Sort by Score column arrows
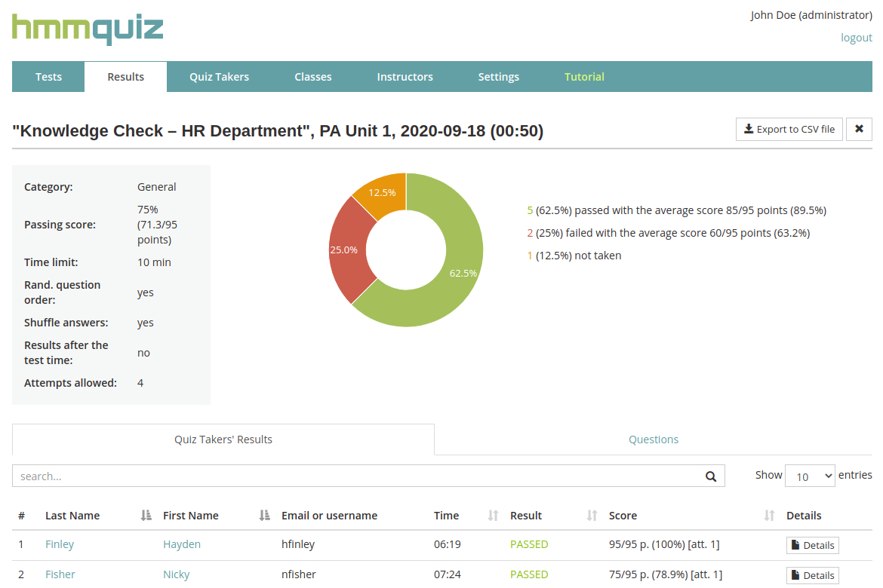Image resolution: width=883 pixels, height=588 pixels. [x=769, y=516]
